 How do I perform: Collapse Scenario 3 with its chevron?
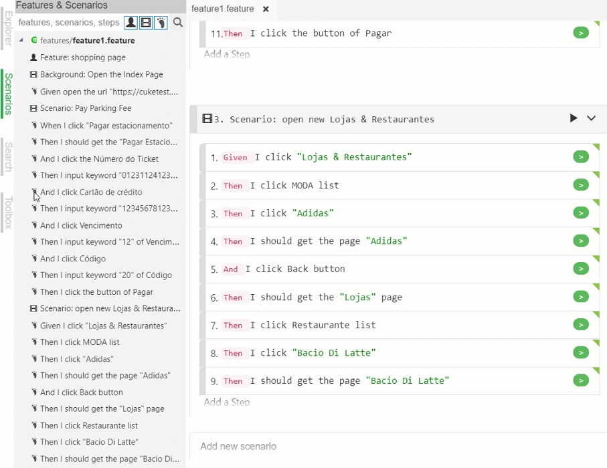tap(590, 118)
